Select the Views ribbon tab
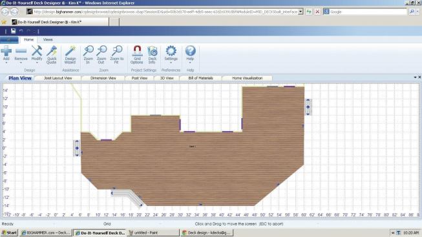This screenshot has width=422, height=237. tap(48, 39)
